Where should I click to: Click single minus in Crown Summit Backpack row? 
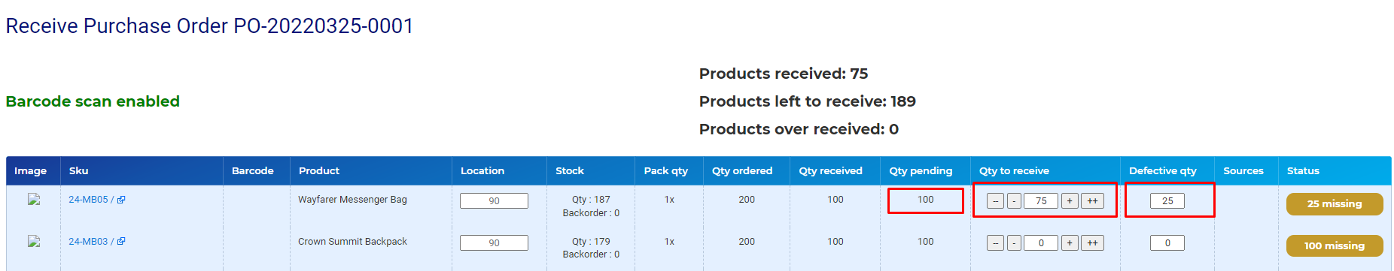point(1014,243)
